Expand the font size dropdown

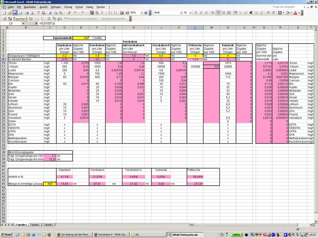[x=190, y=13]
